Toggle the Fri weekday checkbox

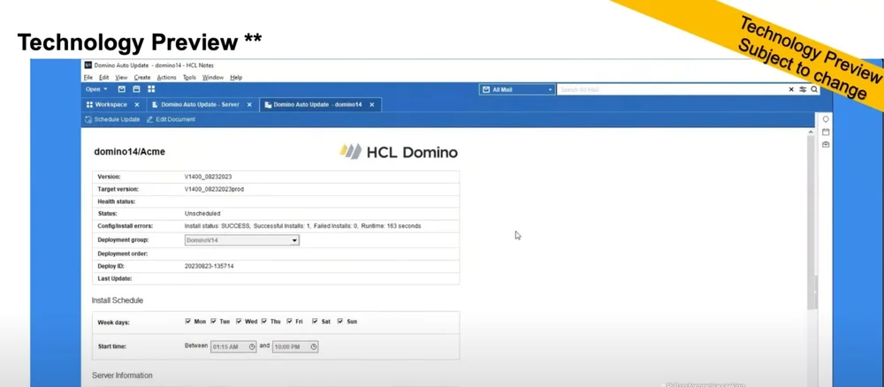(x=289, y=321)
